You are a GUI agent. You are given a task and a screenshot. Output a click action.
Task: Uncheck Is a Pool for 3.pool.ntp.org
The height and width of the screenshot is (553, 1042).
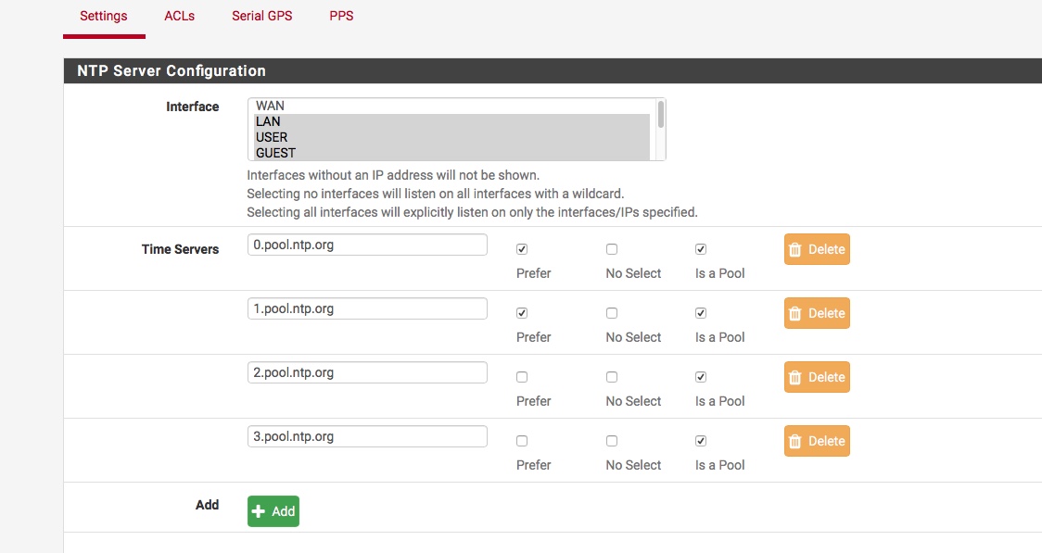tap(701, 441)
